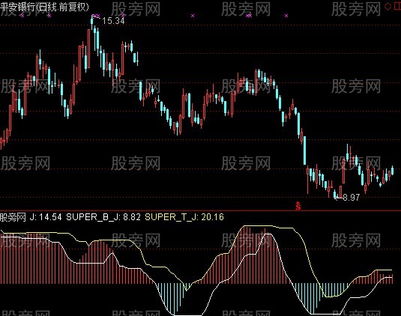Click the red S signal marker
The height and width of the screenshot is (316, 401).
click(x=298, y=206)
